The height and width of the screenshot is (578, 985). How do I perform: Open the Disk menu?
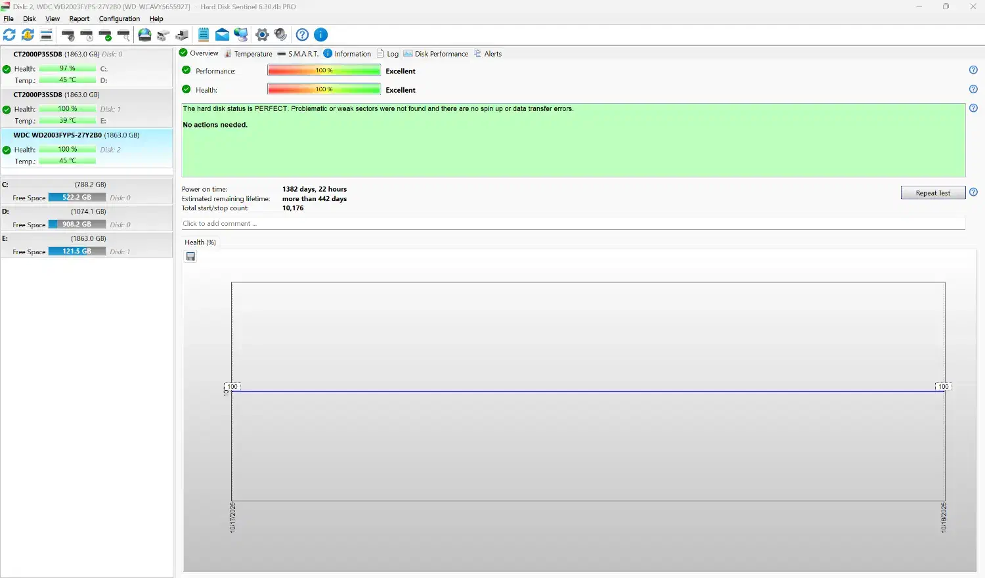tap(30, 19)
